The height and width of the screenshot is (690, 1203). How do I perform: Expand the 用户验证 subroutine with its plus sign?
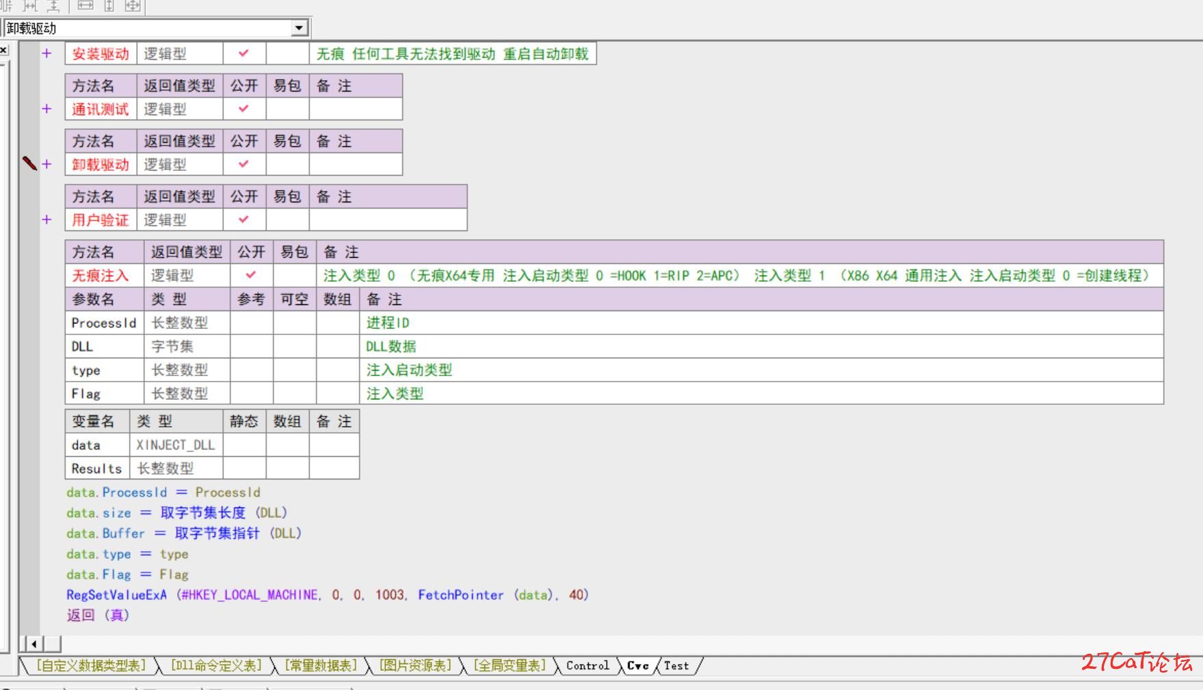tap(47, 220)
